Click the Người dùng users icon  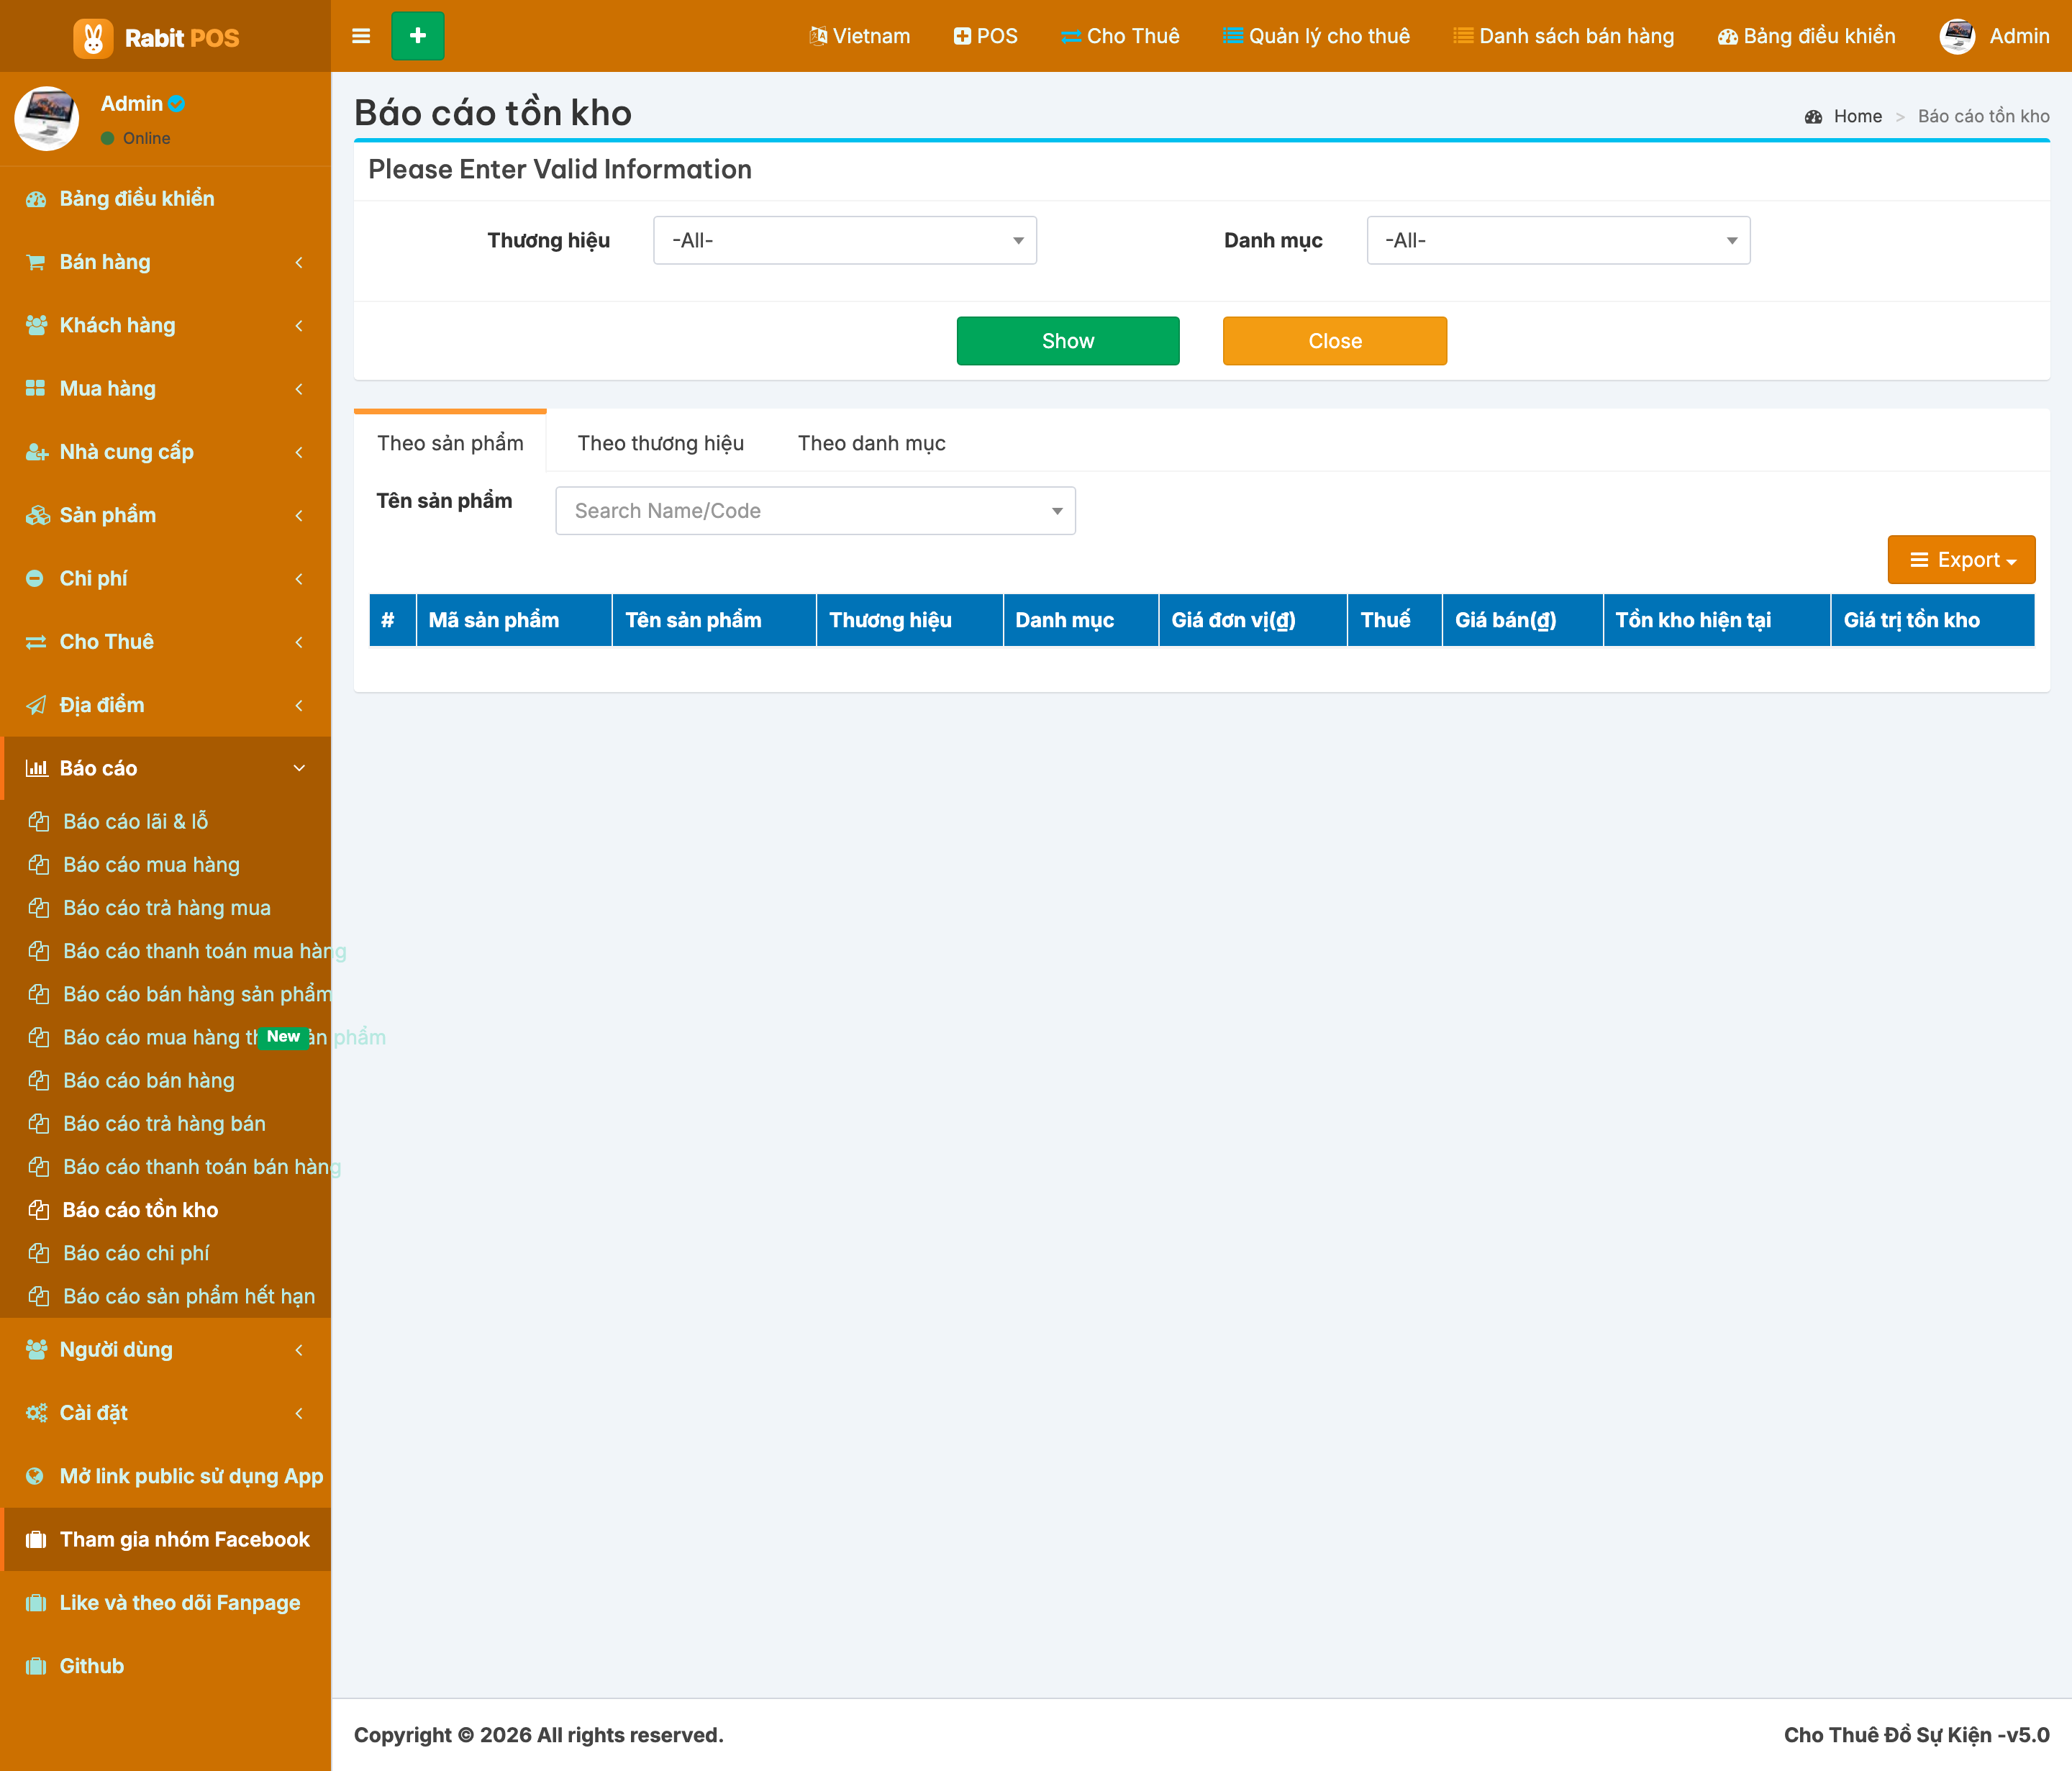[x=36, y=1349]
